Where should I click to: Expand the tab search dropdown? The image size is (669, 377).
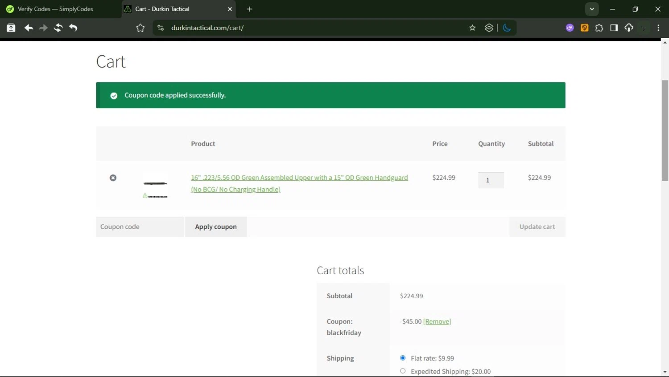[592, 9]
